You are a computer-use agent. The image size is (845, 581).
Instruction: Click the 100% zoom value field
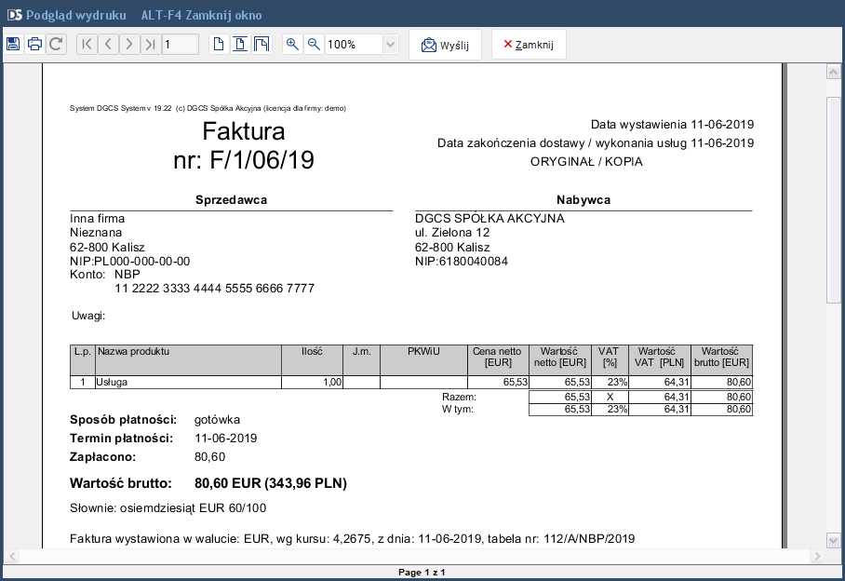click(354, 44)
